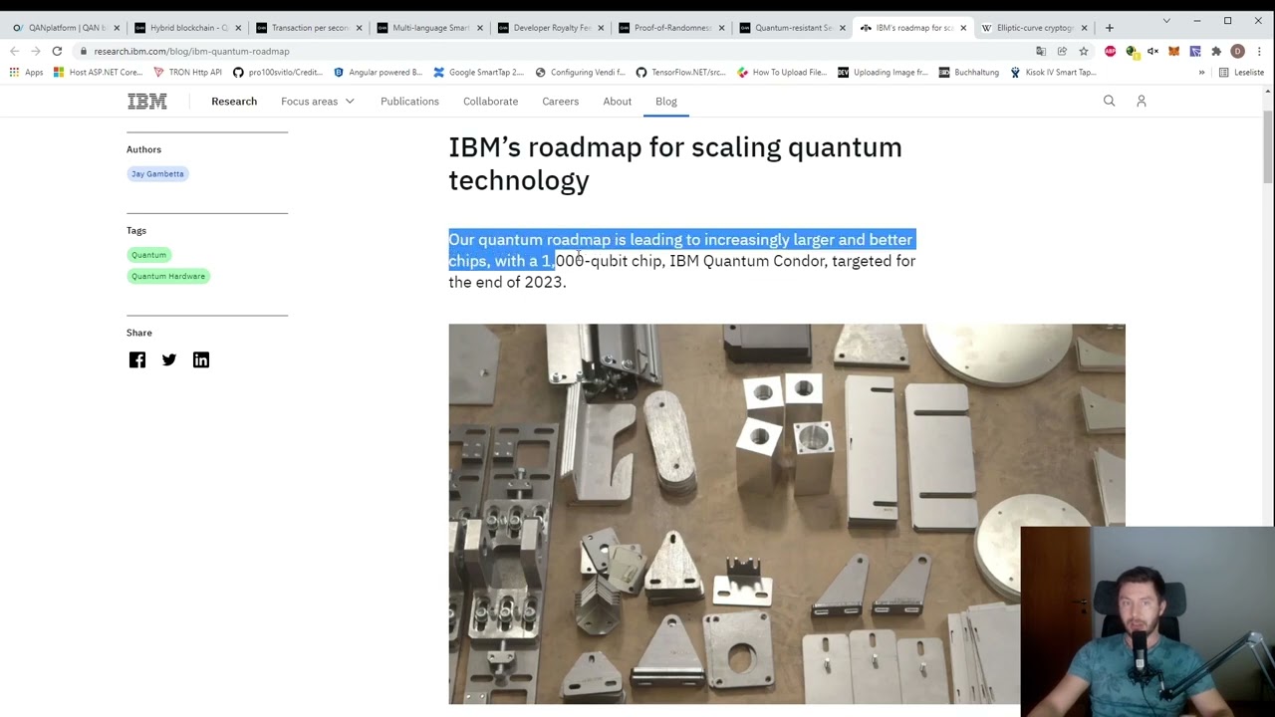Open the Host ASP.NET Core bookmark
The height and width of the screenshot is (717, 1275).
point(99,72)
